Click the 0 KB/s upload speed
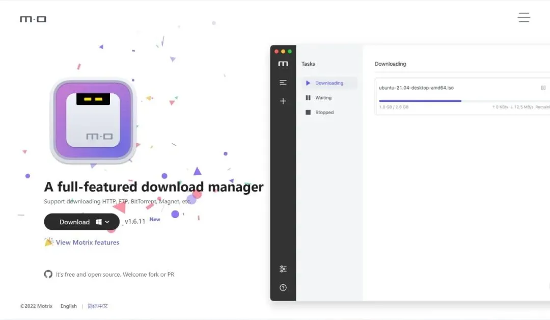550x320 pixels. click(x=500, y=107)
